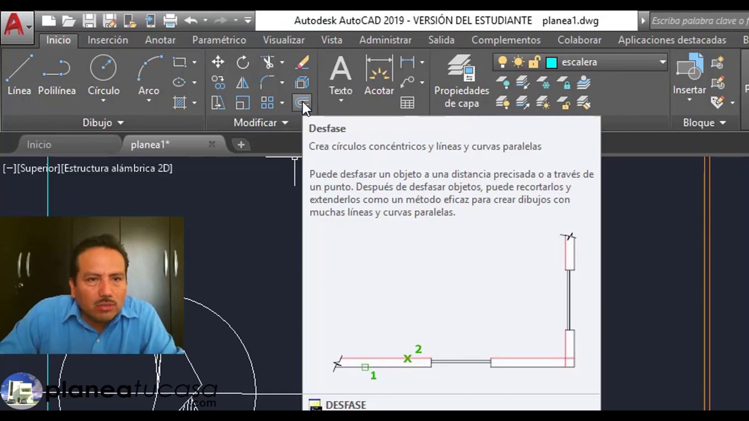Select the Fillet (Empalme) tool
Screen dimensions: 749x421
pyautogui.click(x=268, y=82)
